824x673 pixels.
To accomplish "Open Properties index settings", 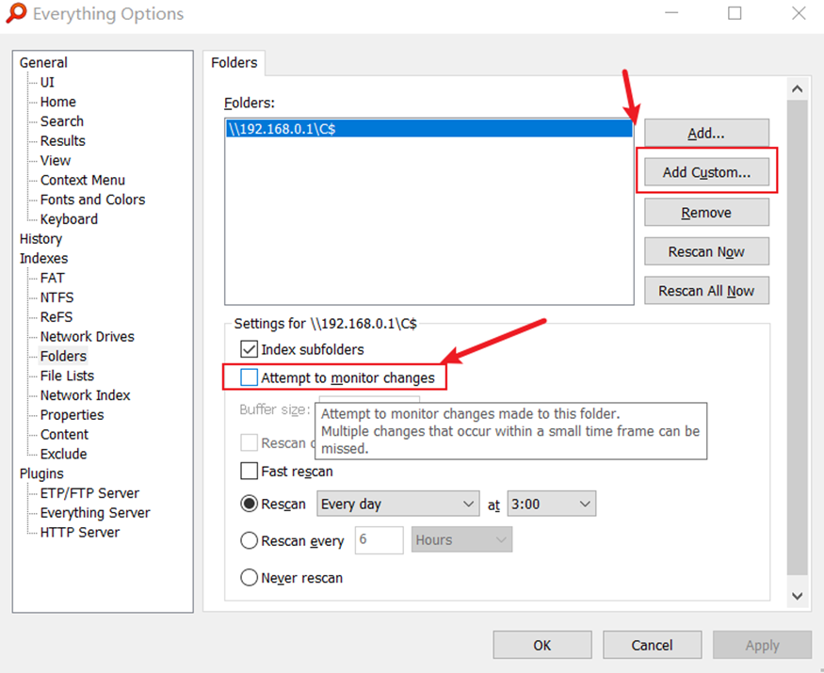I will (72, 415).
